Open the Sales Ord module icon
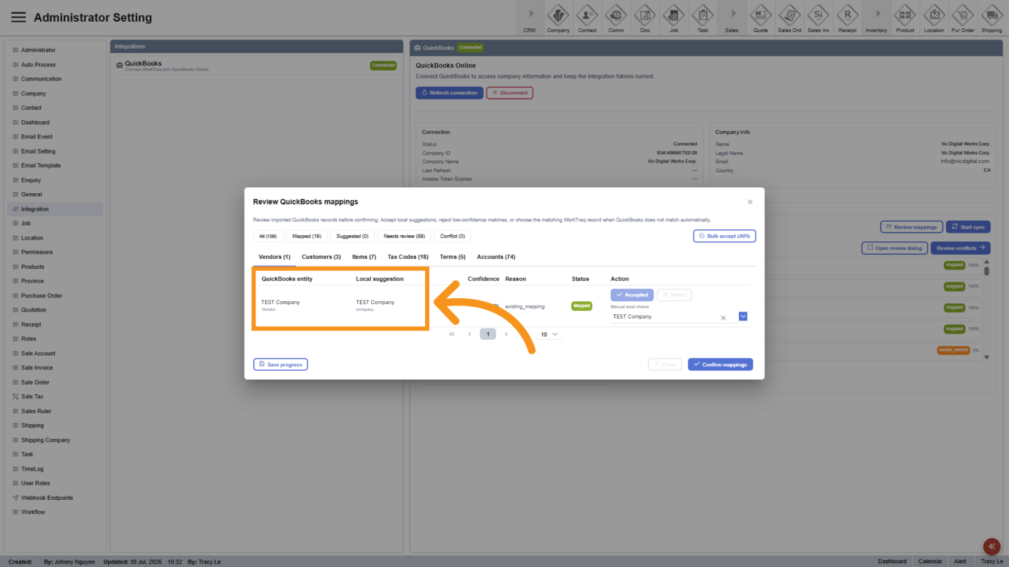This screenshot has height=567, width=1009. (x=789, y=18)
